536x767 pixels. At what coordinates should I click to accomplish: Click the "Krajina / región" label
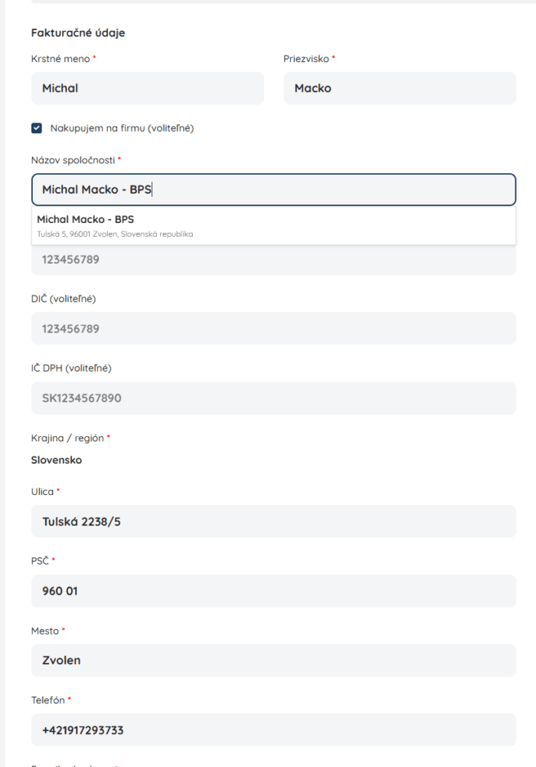[x=66, y=438]
